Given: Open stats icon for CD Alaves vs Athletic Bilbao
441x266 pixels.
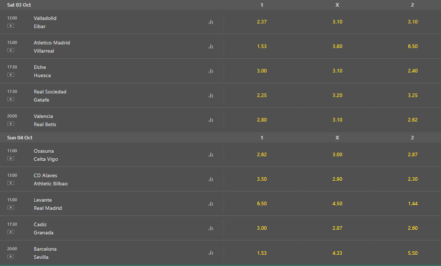Looking at the screenshot, I should tap(211, 179).
